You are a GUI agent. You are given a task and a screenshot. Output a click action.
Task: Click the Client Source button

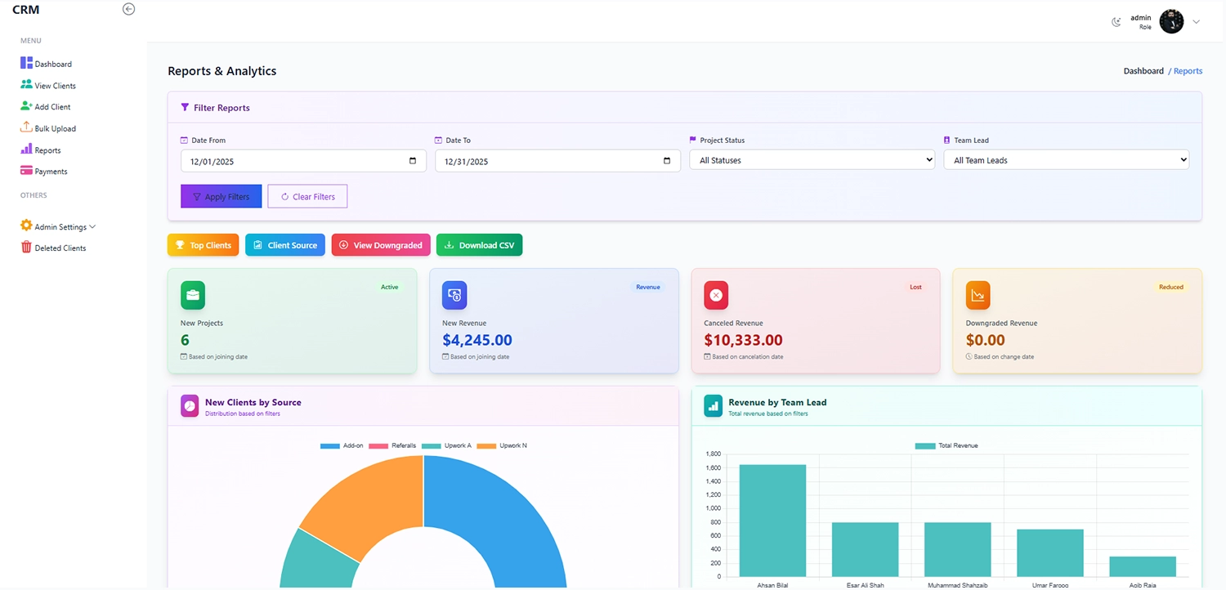(285, 245)
